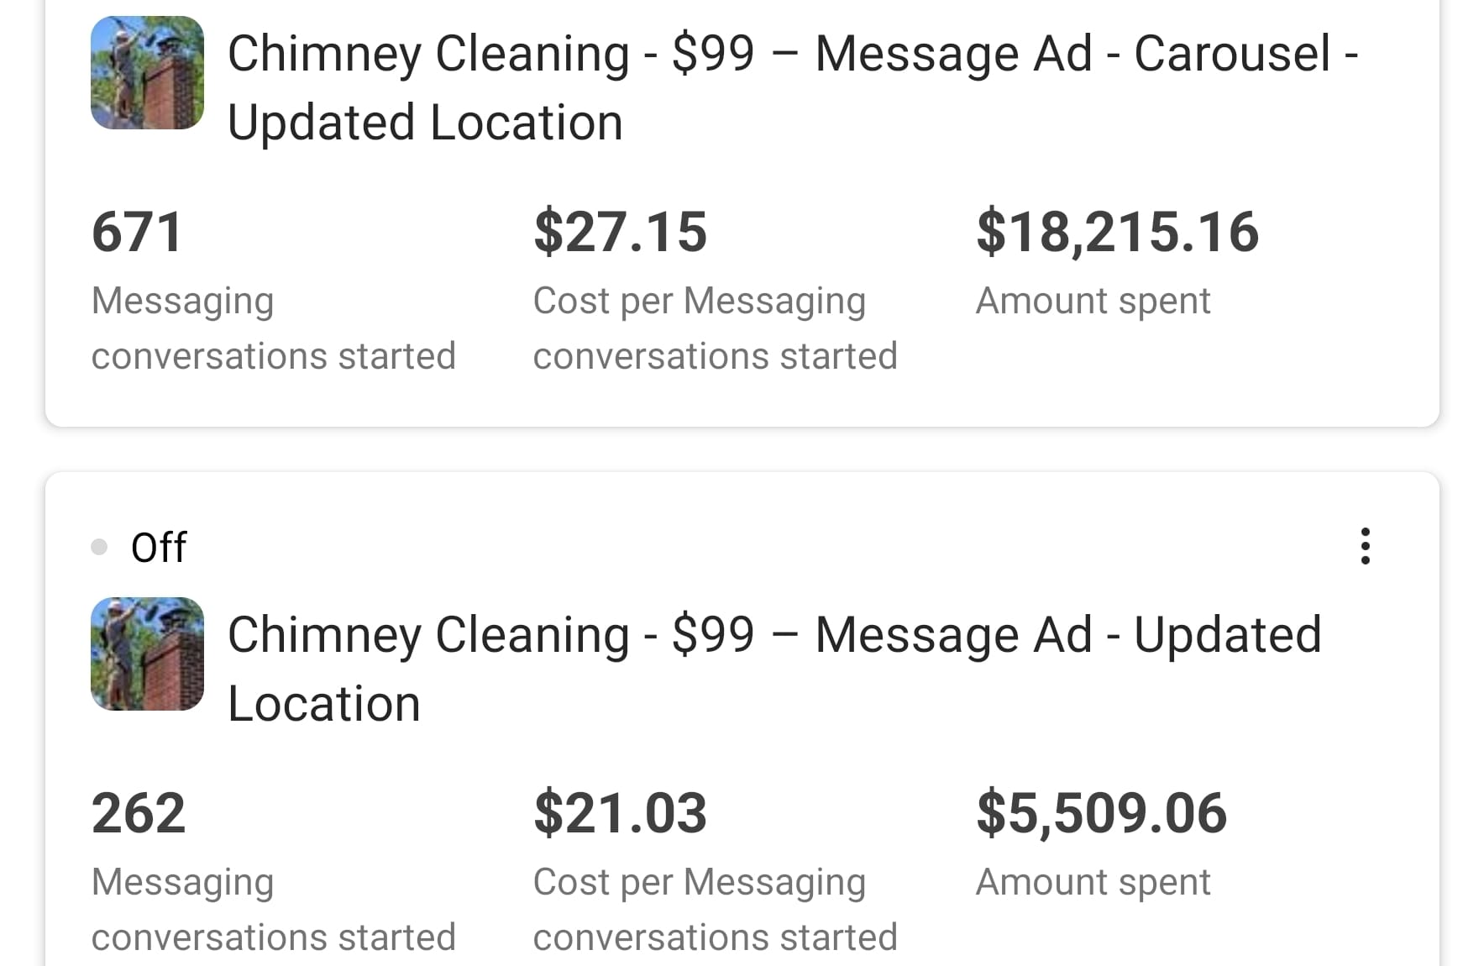
Task: Click the Messaging conversations started label under 671
Action: [273, 328]
